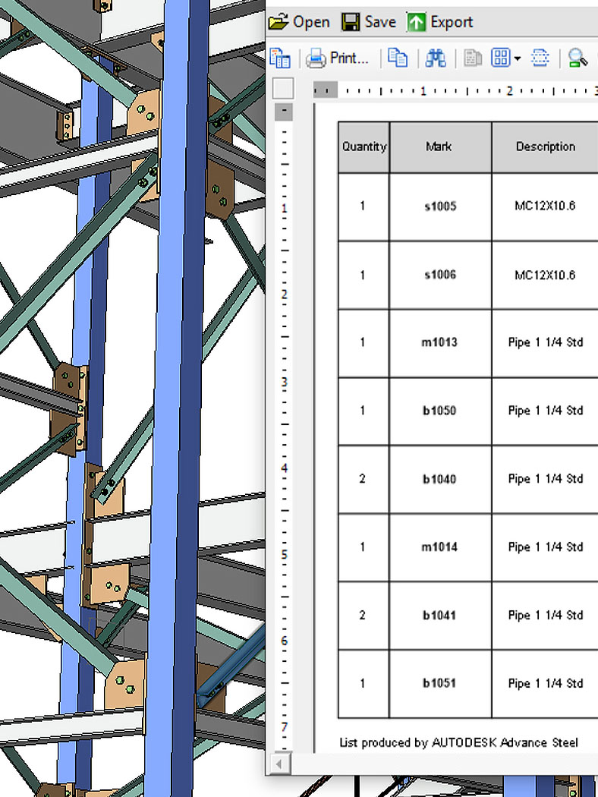Click the vertical ruler minus margin marker
Image resolution: width=598 pixels, height=797 pixels.
(284, 112)
